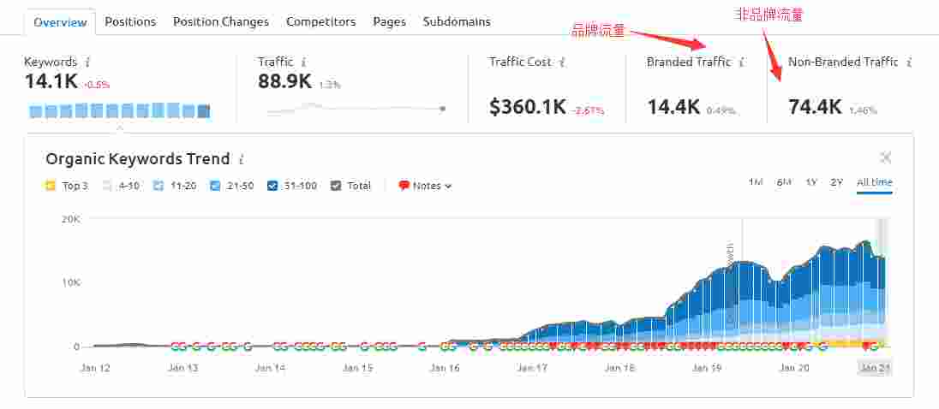Toggle the Top 3 positions checkbox

point(51,186)
